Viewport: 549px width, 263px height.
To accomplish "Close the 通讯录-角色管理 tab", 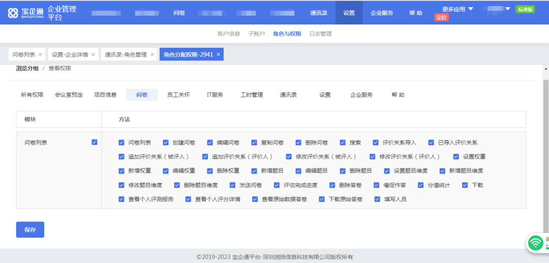I will pos(152,54).
